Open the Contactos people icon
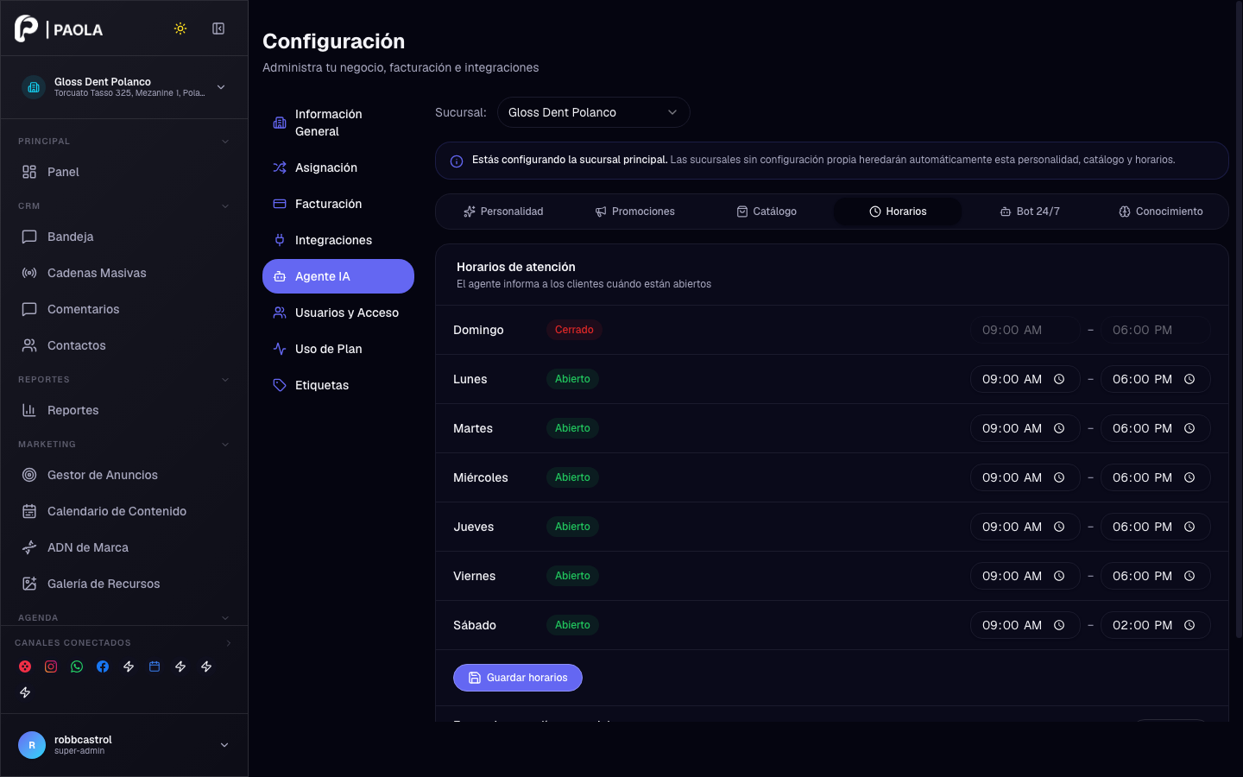This screenshot has height=777, width=1243. (x=29, y=345)
